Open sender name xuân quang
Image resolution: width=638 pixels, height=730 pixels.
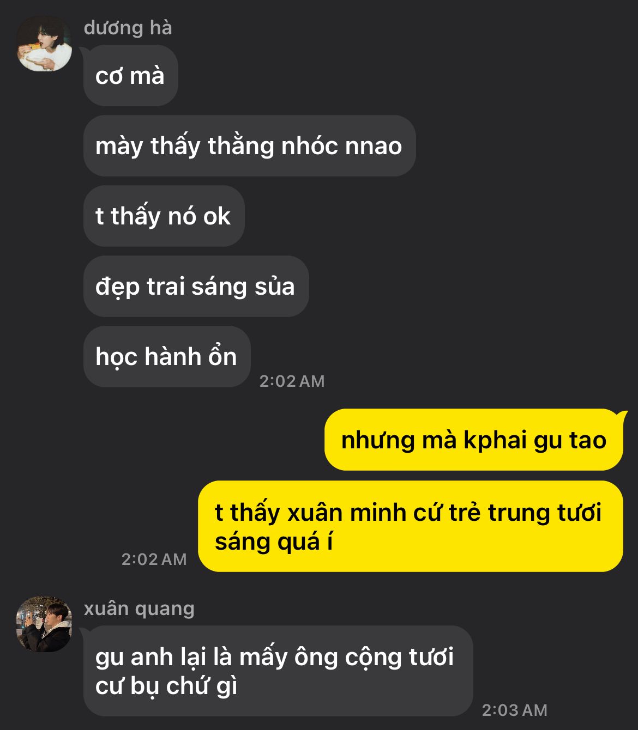(x=139, y=609)
